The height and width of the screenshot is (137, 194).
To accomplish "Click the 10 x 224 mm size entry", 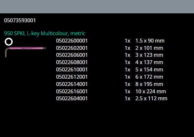I will (151, 91).
